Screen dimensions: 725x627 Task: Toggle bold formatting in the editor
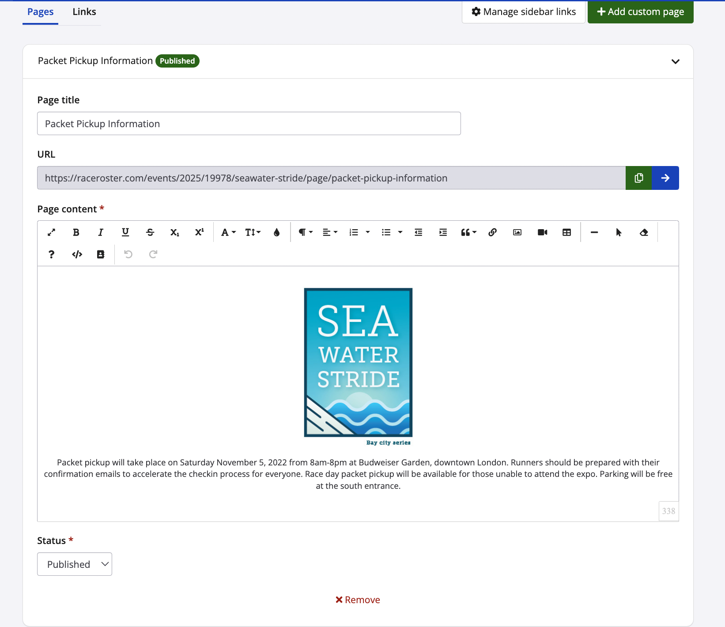point(76,233)
